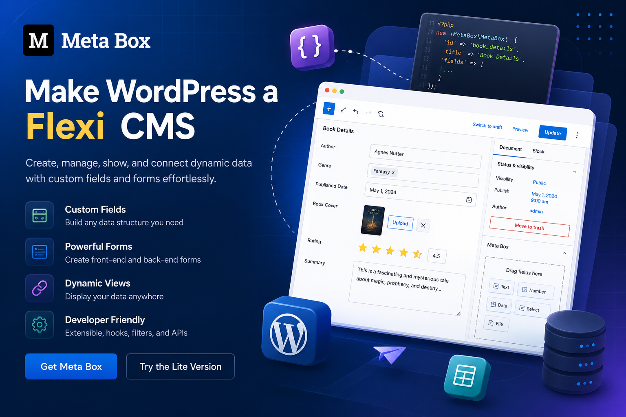Click the Book Details heading
Image resolution: width=626 pixels, height=417 pixels.
(338, 129)
